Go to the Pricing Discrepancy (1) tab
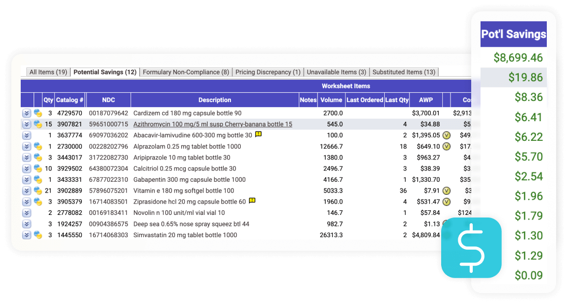Viewport: 567px width, 304px height. 268,72
